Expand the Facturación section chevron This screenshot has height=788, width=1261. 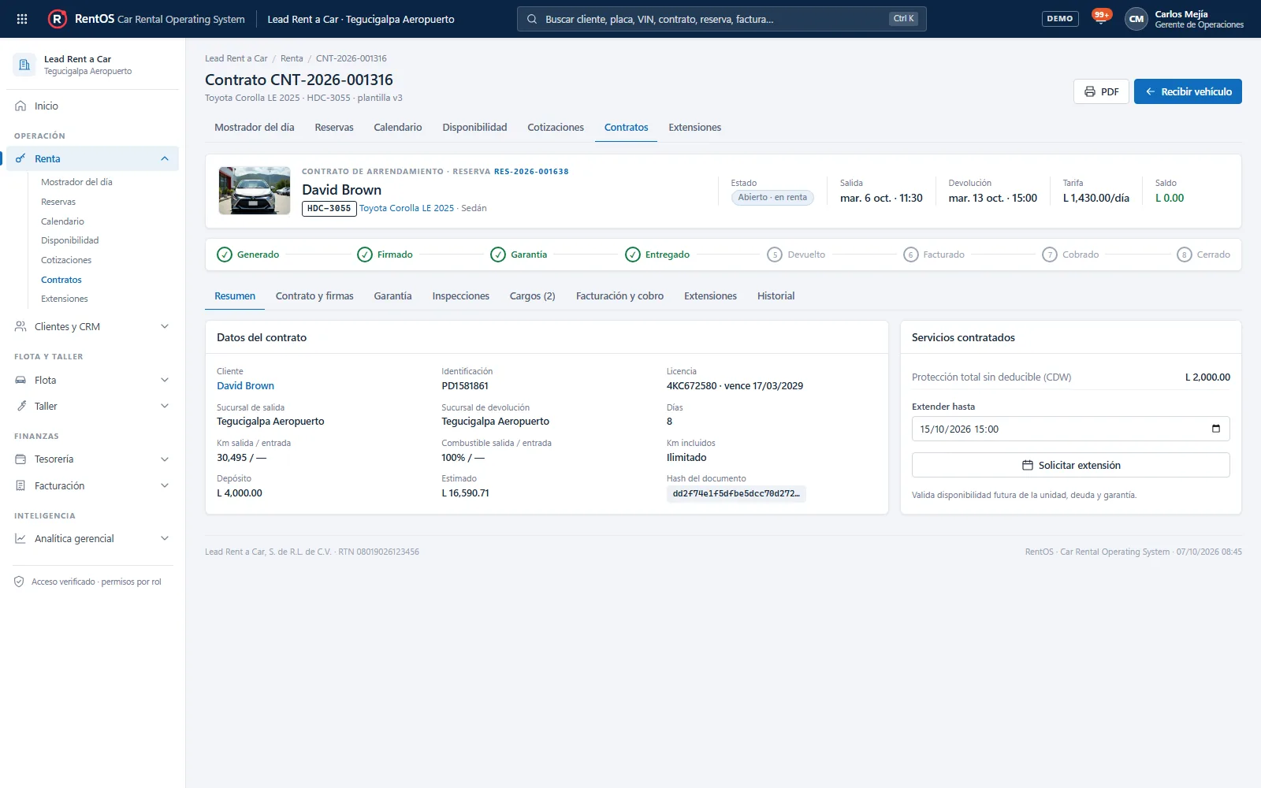pyautogui.click(x=165, y=485)
